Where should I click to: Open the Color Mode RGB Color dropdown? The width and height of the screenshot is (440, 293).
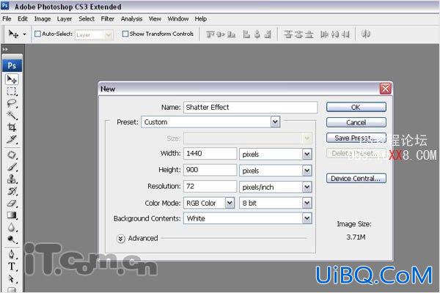(x=209, y=203)
